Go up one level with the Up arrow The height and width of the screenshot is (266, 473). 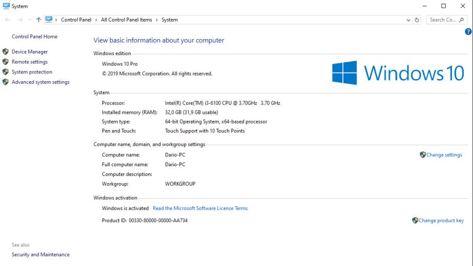point(39,20)
